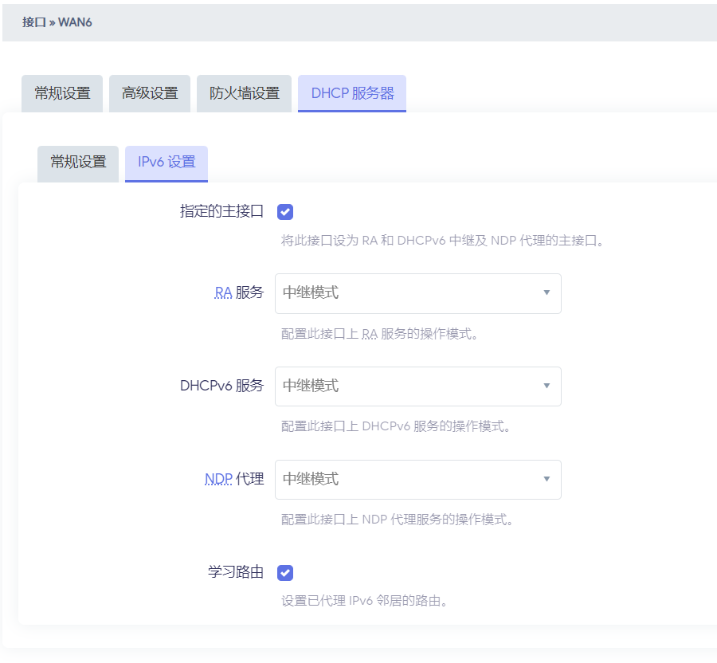Open the NDP 代理 mode dropdown

417,480
